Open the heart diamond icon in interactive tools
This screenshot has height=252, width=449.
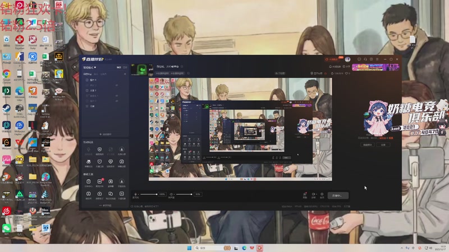111,162
